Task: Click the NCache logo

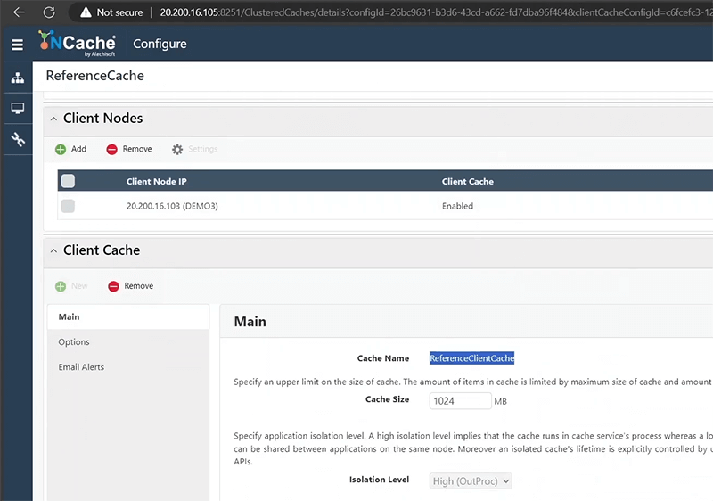Action: 77,44
